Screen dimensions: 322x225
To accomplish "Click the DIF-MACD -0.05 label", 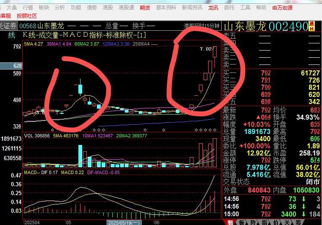I will coord(104,172).
